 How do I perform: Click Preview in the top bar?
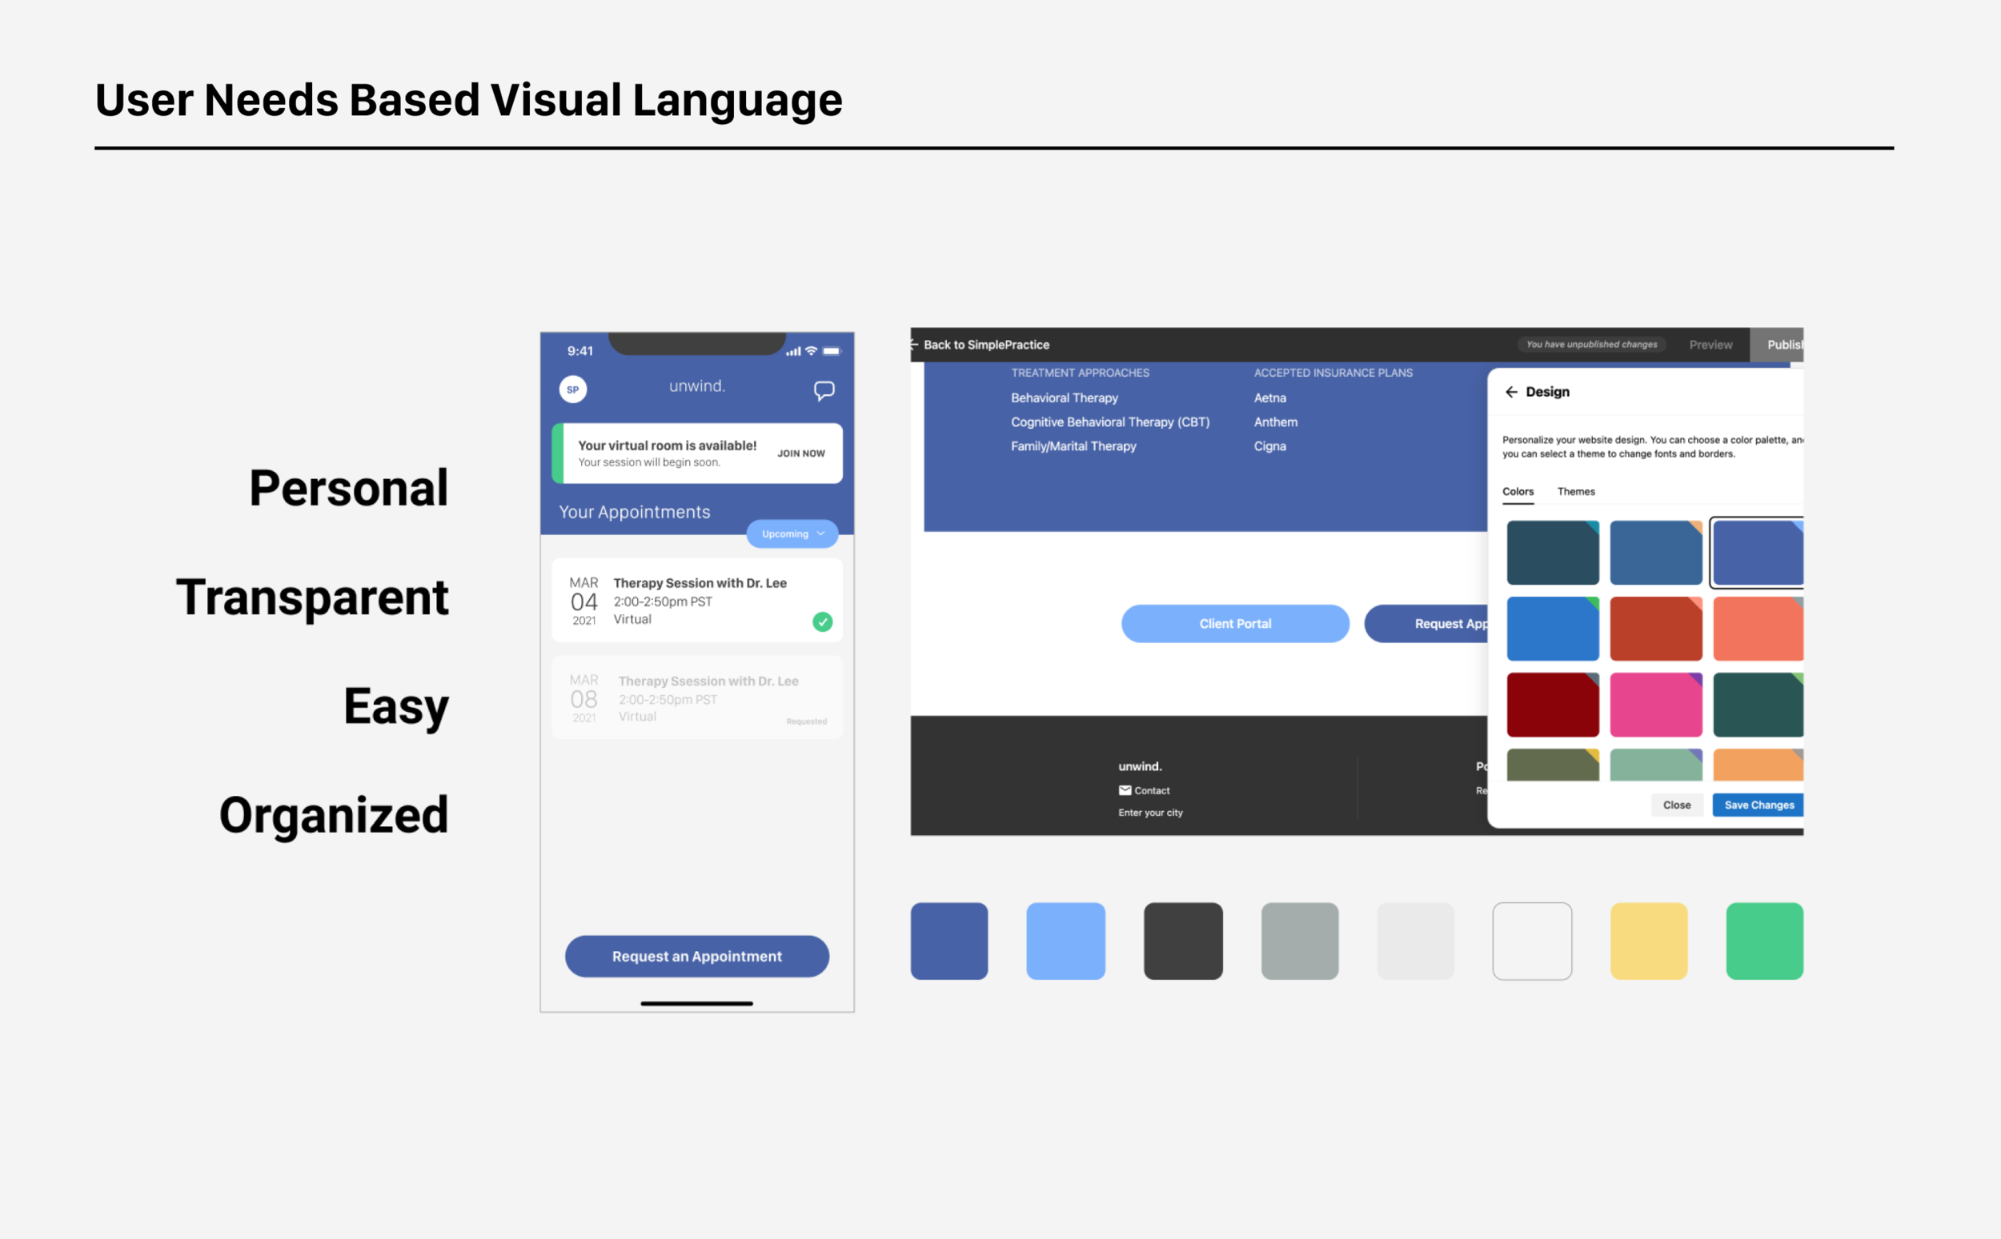coord(1710,345)
